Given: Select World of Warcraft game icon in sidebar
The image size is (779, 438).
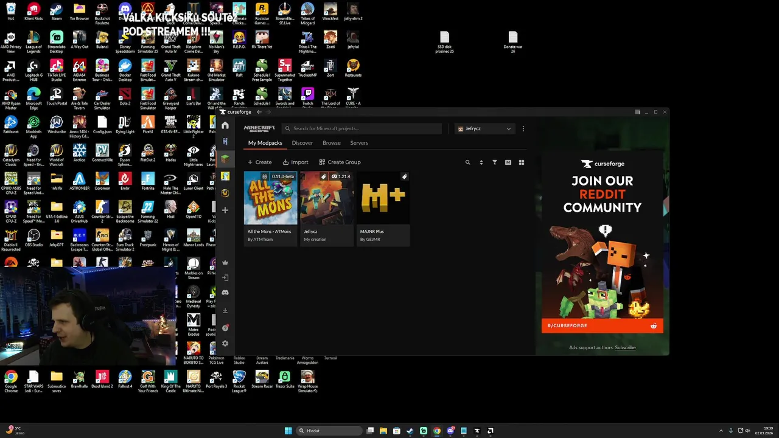Looking at the screenshot, I should pyautogui.click(x=225, y=193).
